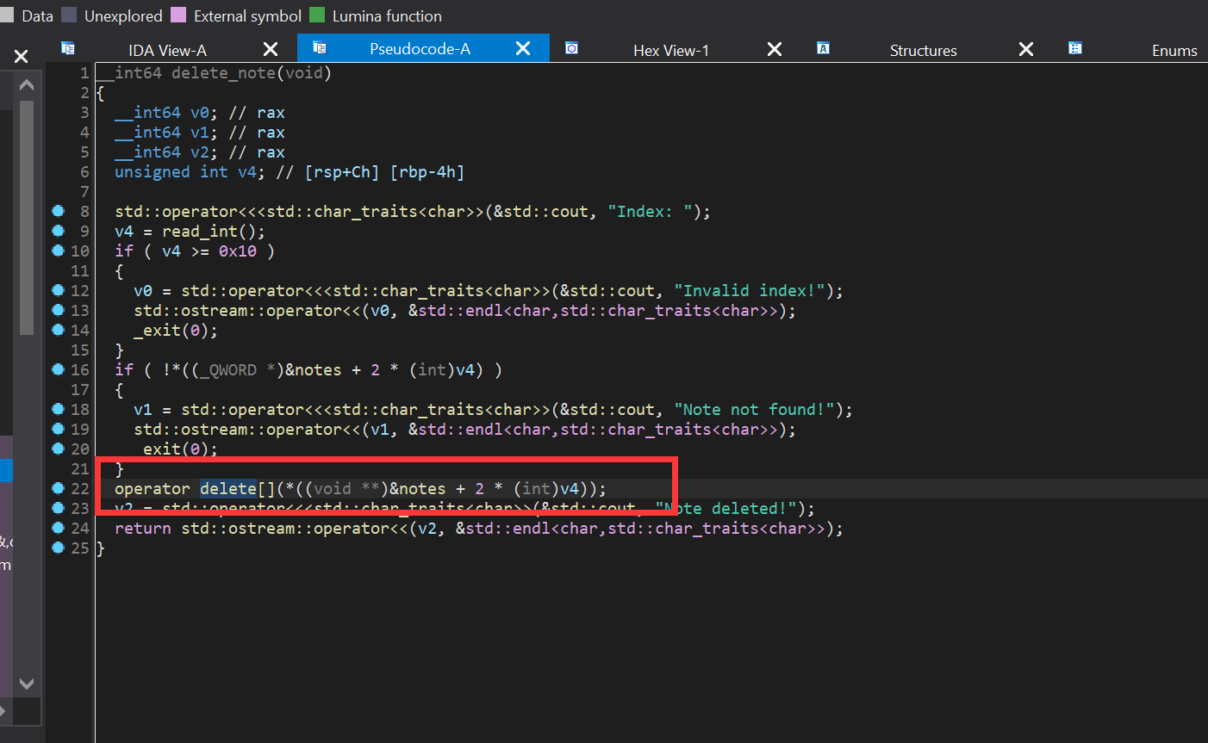Click the IDA View-A tab icon
Viewport: 1208px width, 743px height.
[68, 48]
